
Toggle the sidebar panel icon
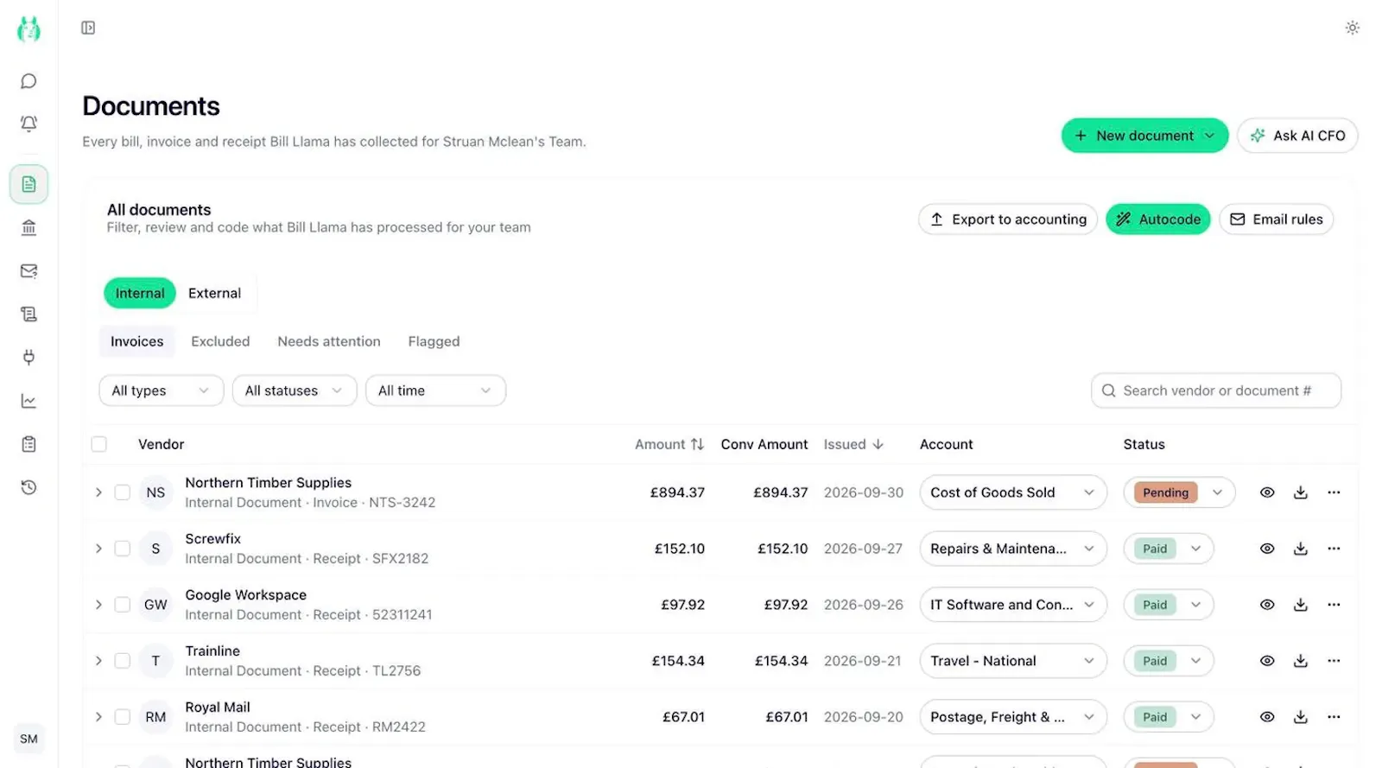[88, 28]
